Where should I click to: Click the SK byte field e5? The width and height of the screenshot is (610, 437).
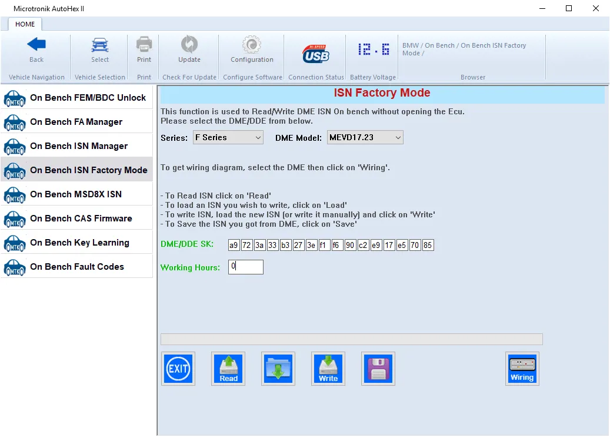[402, 245]
